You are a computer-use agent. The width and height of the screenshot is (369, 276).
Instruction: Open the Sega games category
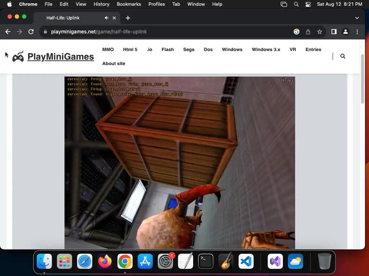[189, 50]
